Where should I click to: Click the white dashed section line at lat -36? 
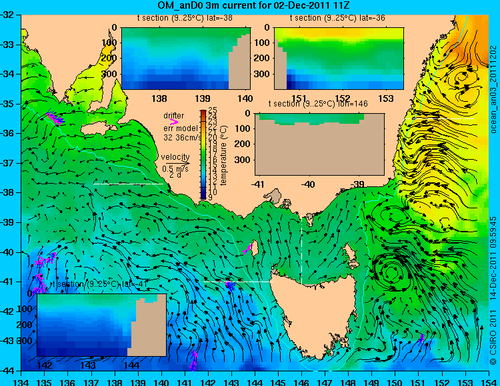pyautogui.click(x=439, y=118)
